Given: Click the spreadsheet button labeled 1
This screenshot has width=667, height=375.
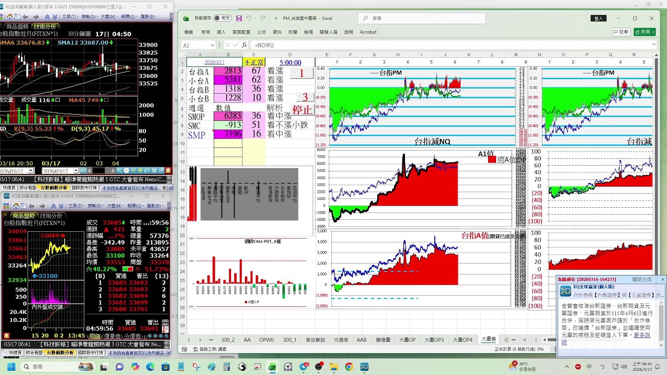Looking at the screenshot, I should 302,73.
